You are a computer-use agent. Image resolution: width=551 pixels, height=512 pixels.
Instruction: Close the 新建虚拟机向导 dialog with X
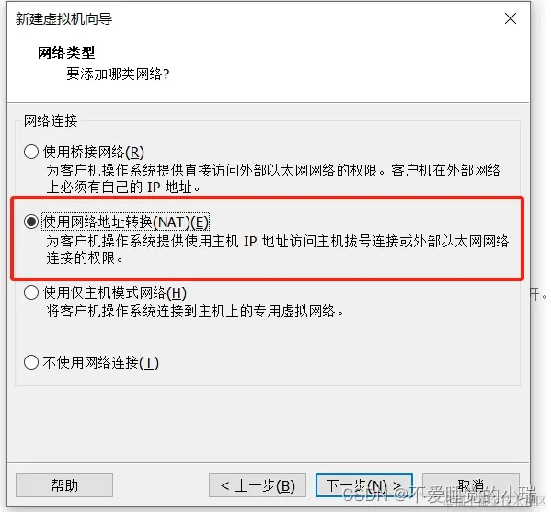[511, 18]
